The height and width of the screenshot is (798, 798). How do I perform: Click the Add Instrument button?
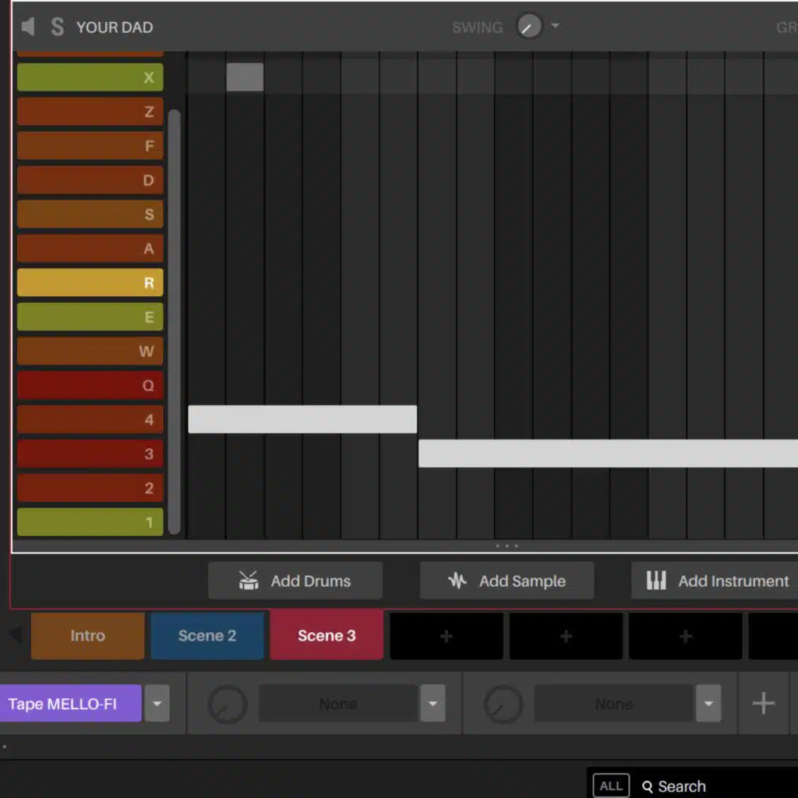715,581
